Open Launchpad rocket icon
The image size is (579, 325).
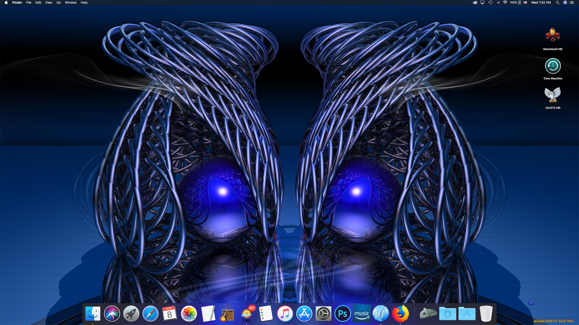[x=131, y=314]
